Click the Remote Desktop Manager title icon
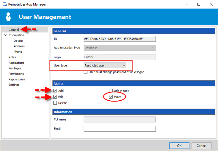The height and width of the screenshot is (151, 218). pos(4,4)
